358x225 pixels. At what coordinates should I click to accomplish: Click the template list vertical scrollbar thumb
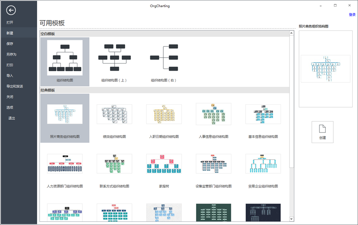[291, 102]
